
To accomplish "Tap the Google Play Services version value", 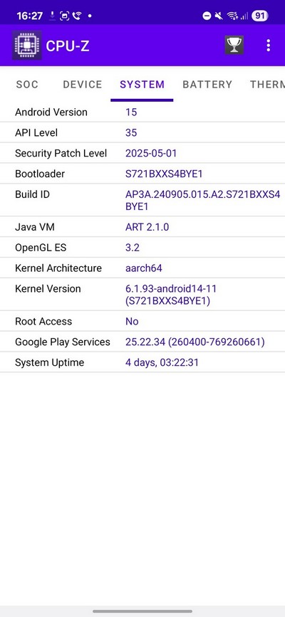I will 195,342.
